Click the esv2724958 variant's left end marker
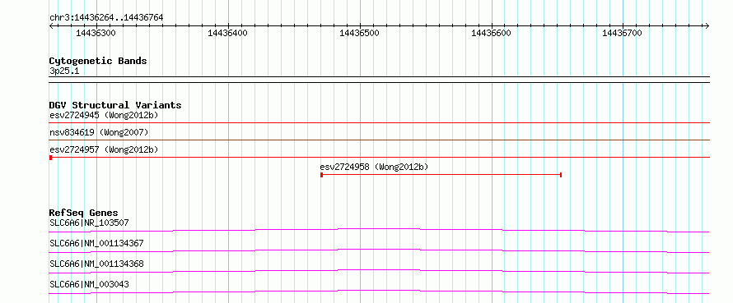The width and height of the screenshot is (733, 303). (322, 175)
